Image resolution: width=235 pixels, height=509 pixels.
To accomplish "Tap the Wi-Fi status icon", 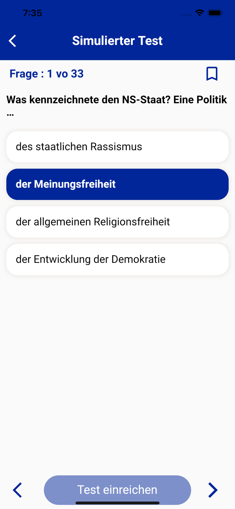I will coord(199,13).
